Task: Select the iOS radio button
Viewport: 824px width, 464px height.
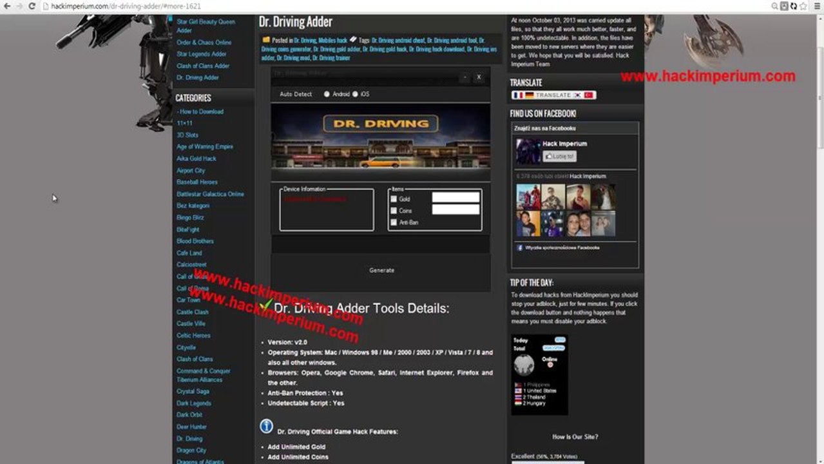Action: click(355, 94)
